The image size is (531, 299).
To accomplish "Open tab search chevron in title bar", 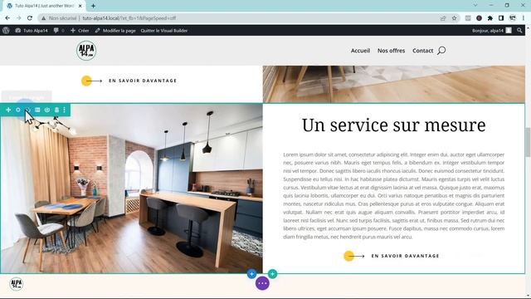I will click(475, 6).
